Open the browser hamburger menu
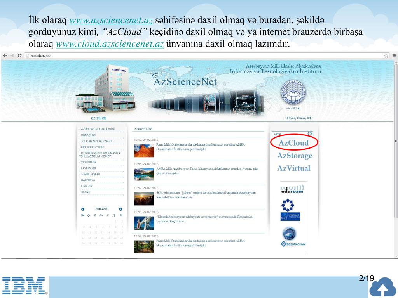398x298 pixels. coord(394,55)
